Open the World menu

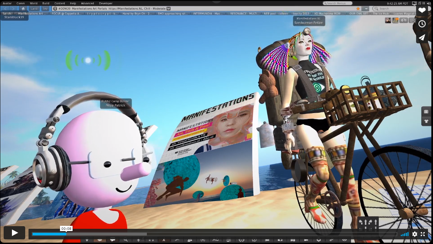click(x=33, y=3)
